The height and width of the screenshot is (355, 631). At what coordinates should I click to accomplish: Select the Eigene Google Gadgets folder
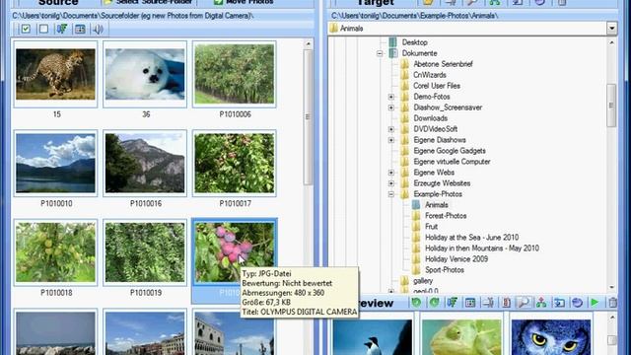[x=450, y=151]
